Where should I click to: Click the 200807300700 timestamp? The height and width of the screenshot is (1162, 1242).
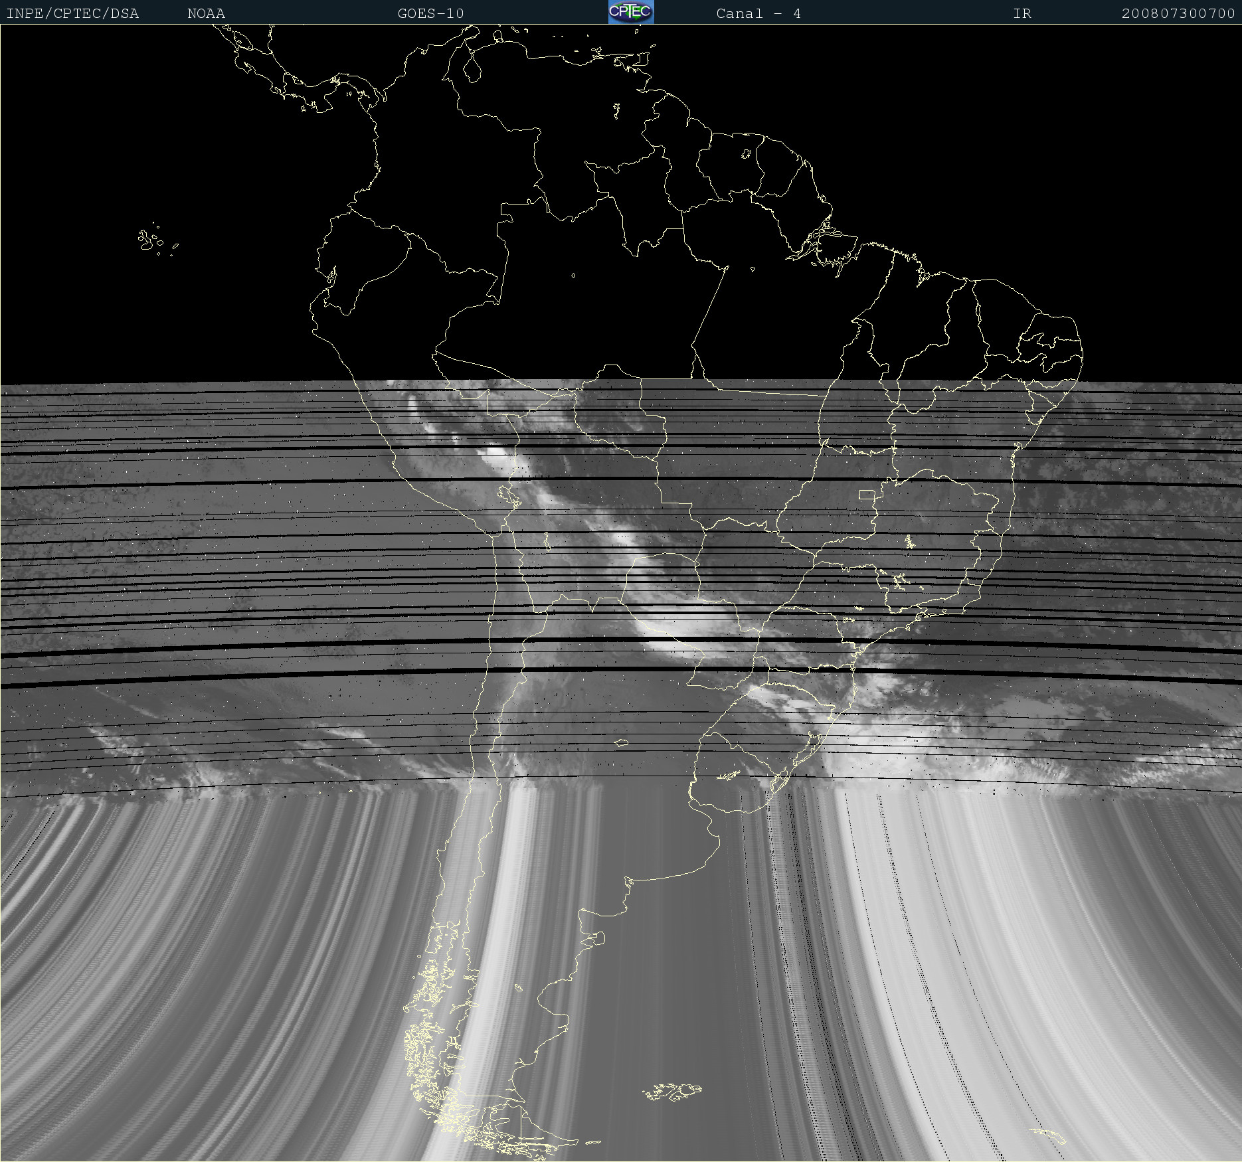coord(1178,13)
